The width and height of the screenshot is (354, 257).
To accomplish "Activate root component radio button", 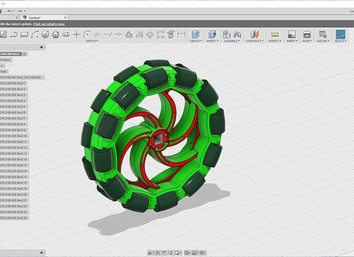I will coord(25,54).
